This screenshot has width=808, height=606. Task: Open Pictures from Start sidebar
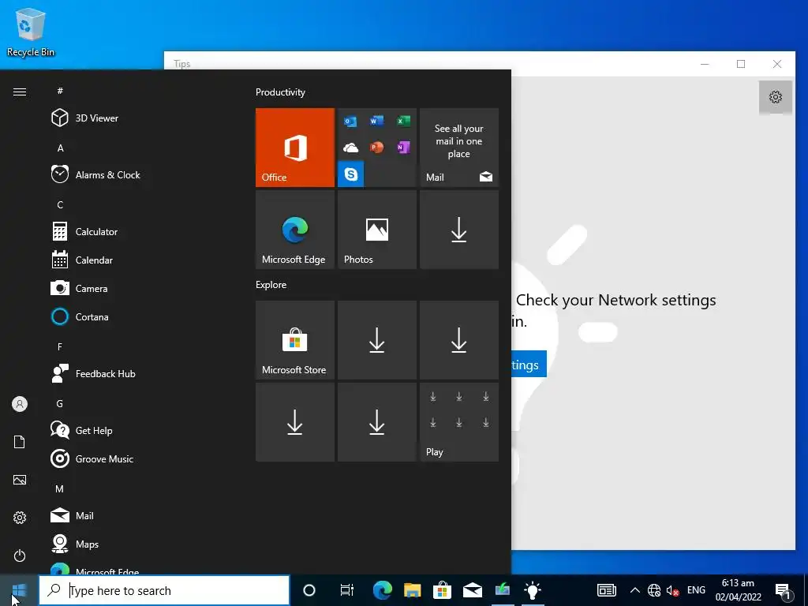point(20,480)
